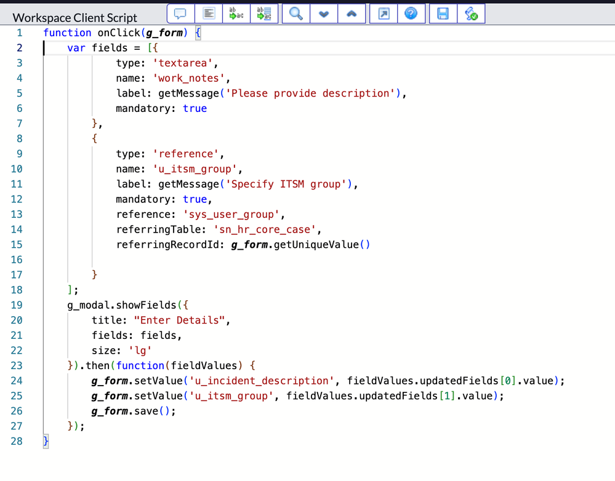Viewport: 615px width, 481px height.
Task: Open the magnifying glass search tool
Action: 296,14
